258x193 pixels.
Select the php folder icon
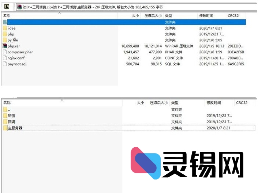click(5, 34)
